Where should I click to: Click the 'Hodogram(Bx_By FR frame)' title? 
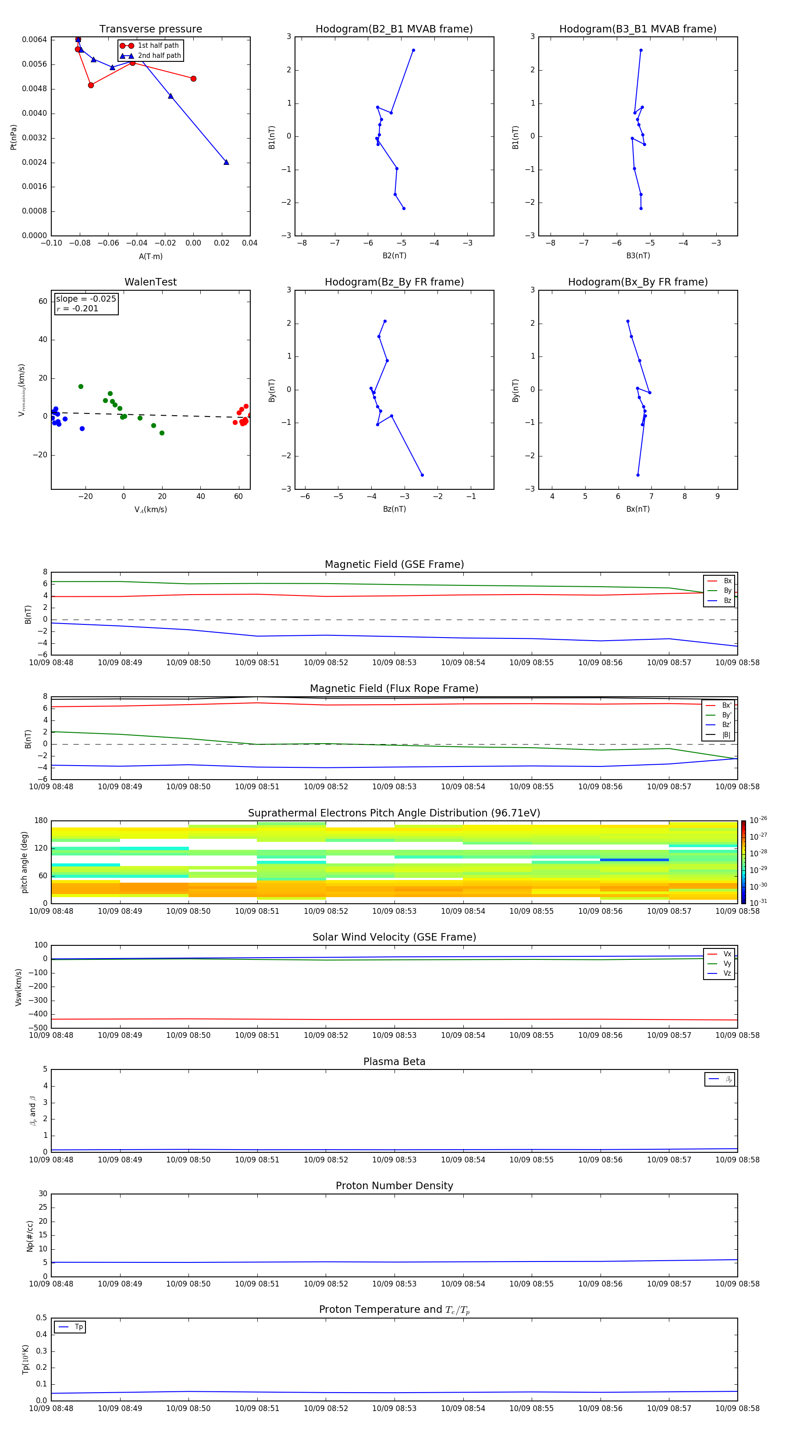tap(638, 282)
